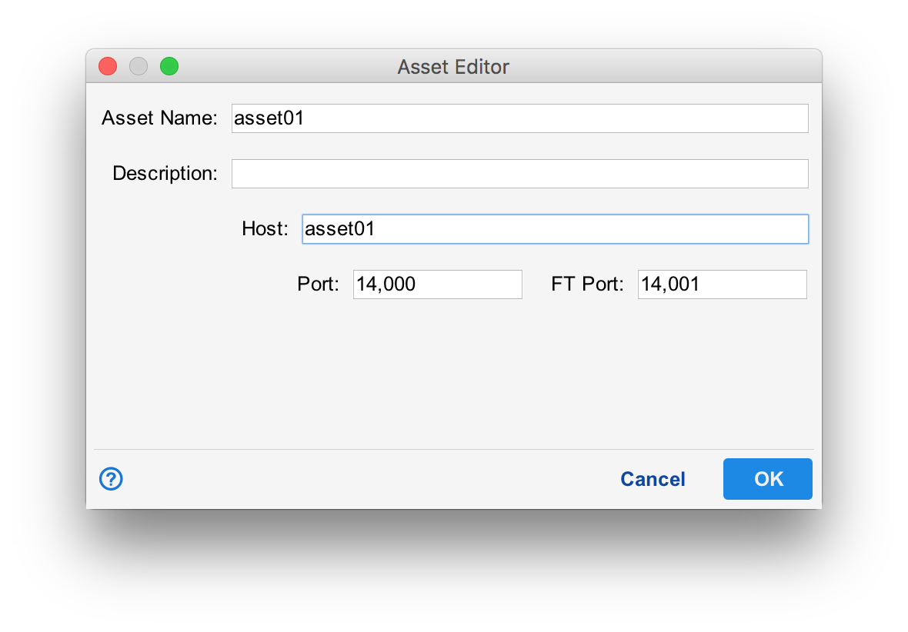The height and width of the screenshot is (632, 908).
Task: Click the Asset Editor title bar
Action: 452,67
